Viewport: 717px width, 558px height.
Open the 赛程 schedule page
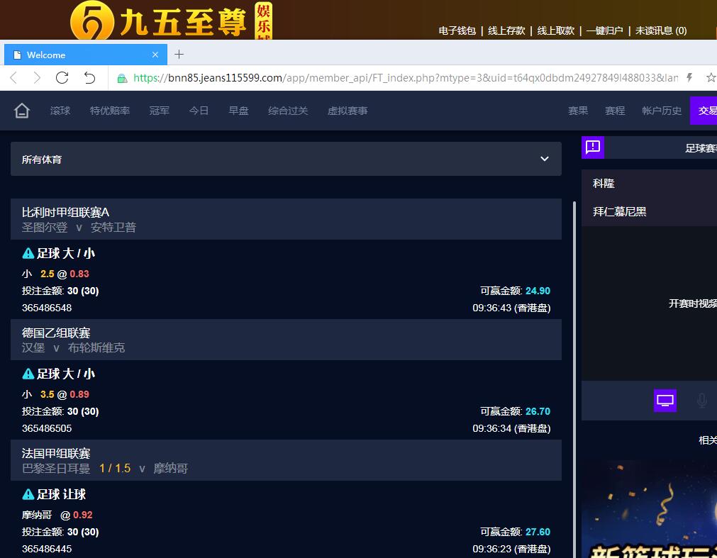615,111
